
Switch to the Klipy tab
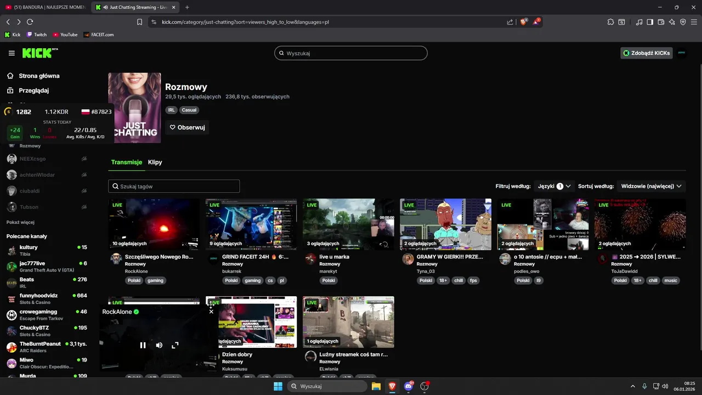155,162
